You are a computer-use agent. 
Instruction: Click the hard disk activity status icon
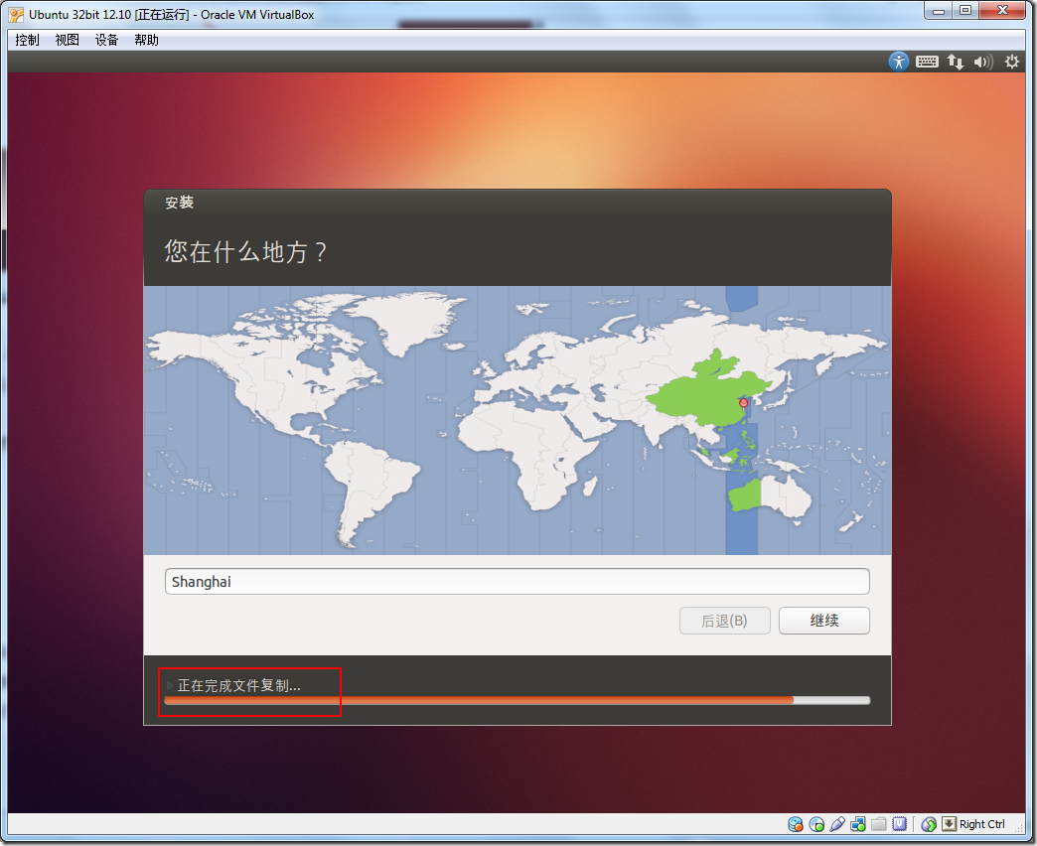point(795,824)
